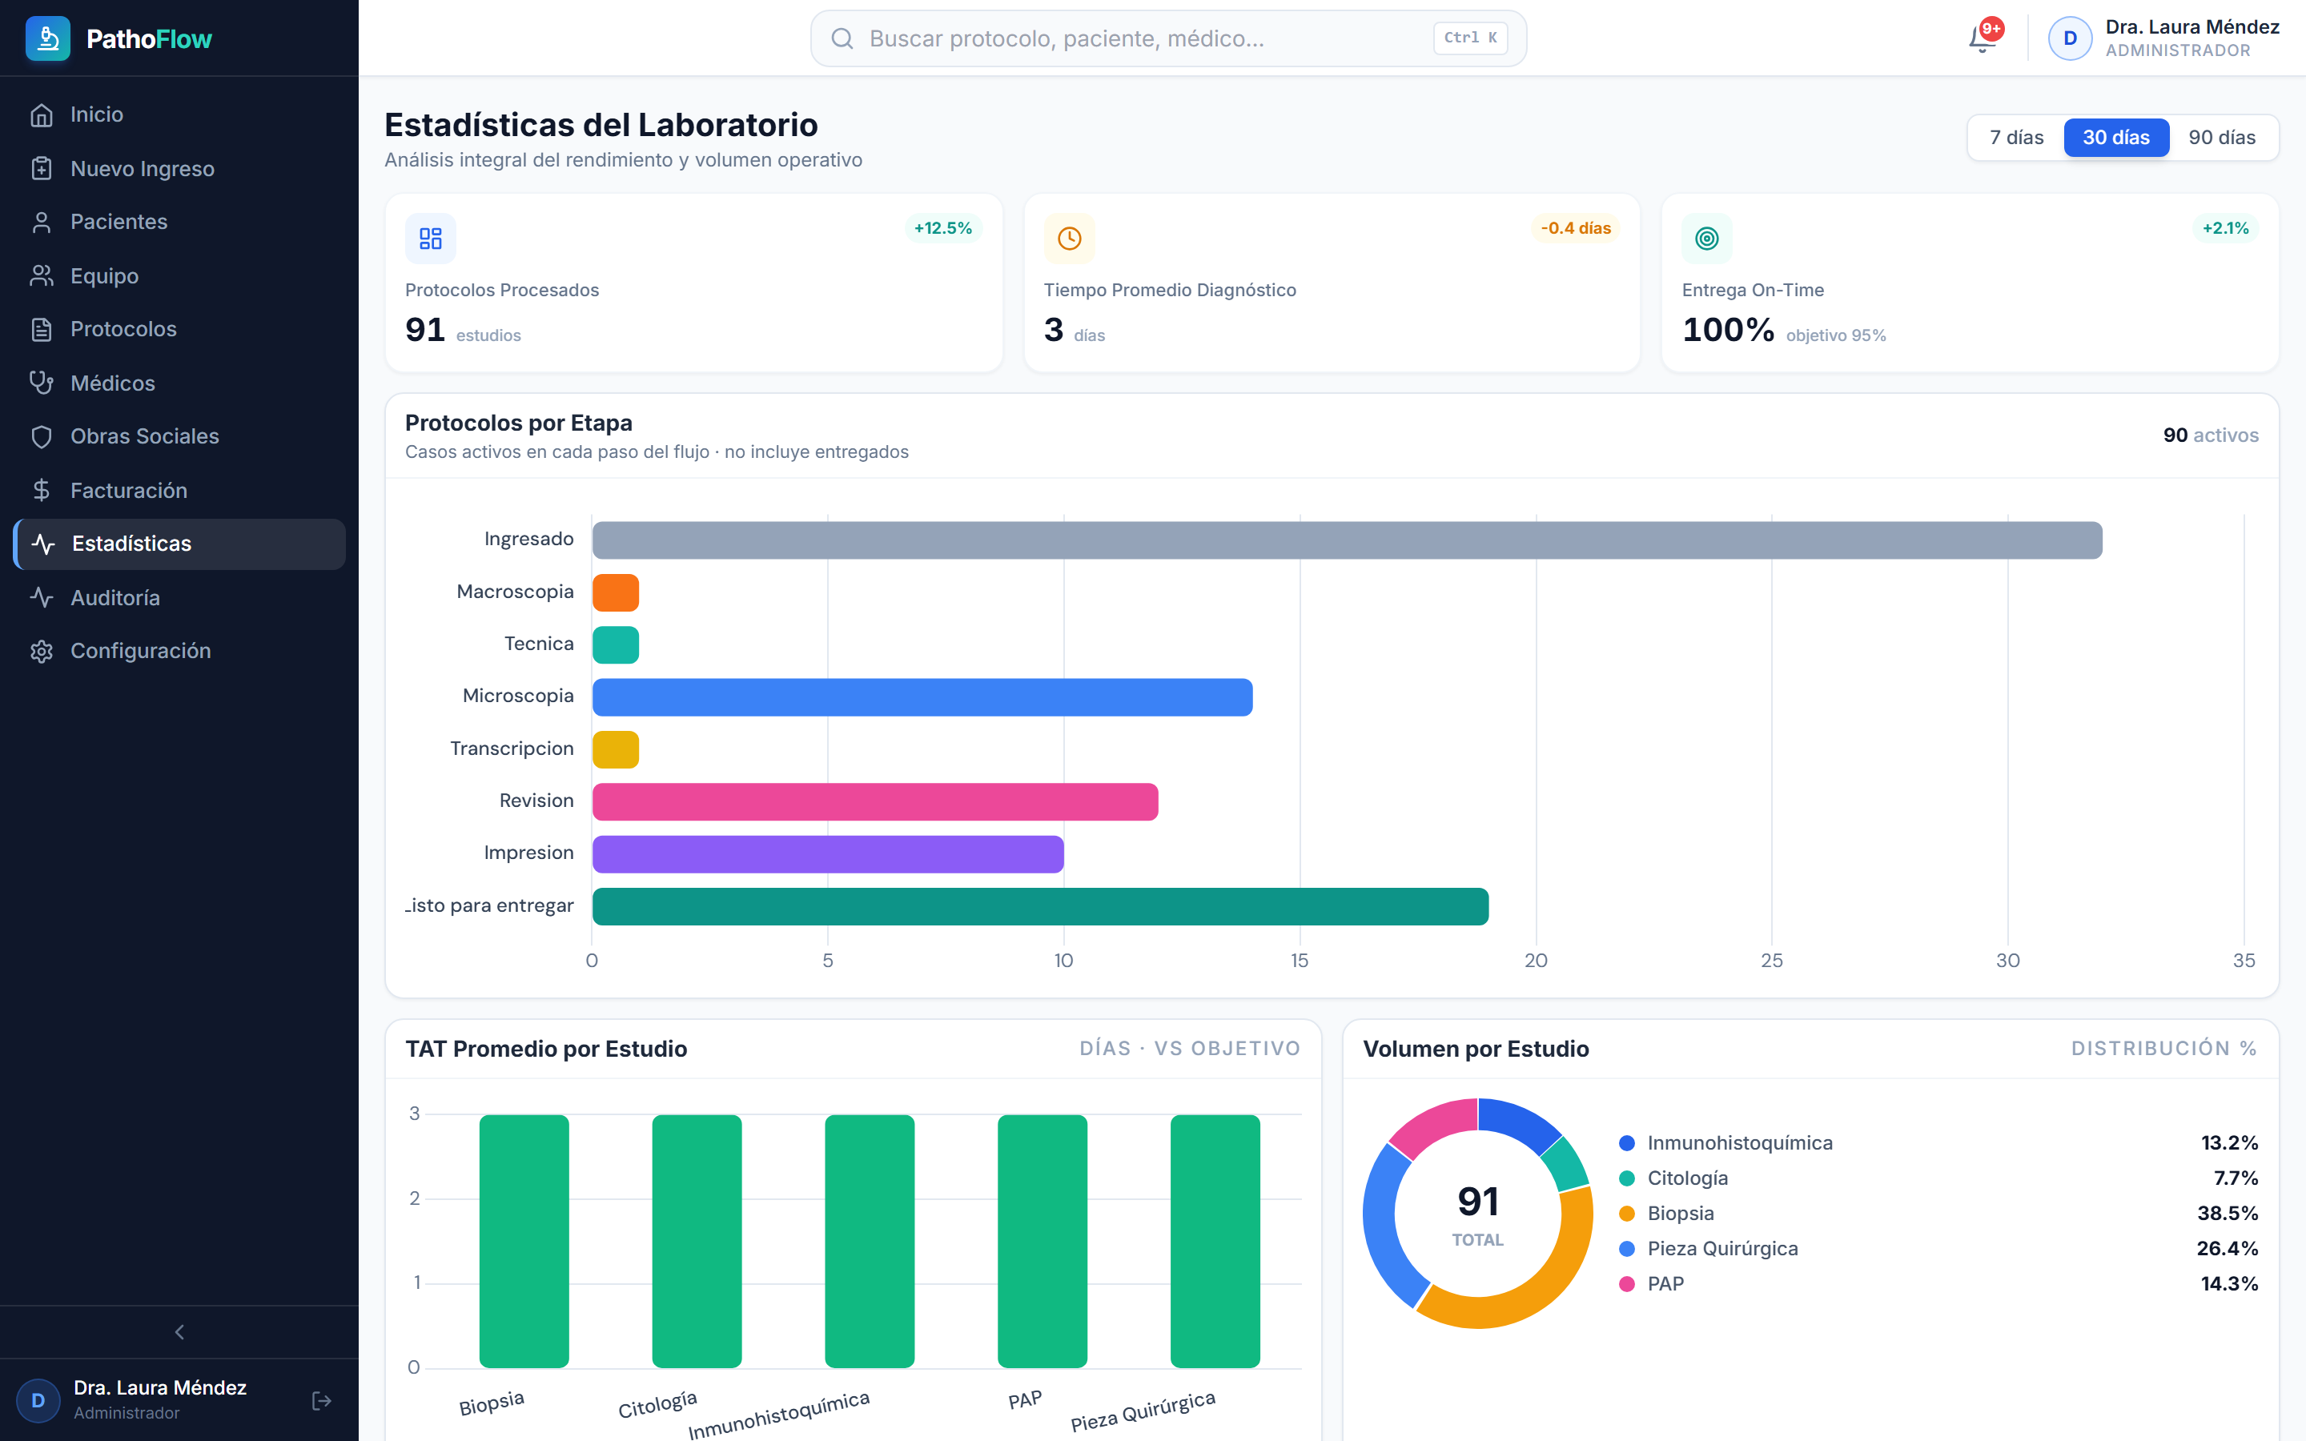This screenshot has height=1441, width=2306.
Task: Click the PAP legend entry
Action: 1938,1284
